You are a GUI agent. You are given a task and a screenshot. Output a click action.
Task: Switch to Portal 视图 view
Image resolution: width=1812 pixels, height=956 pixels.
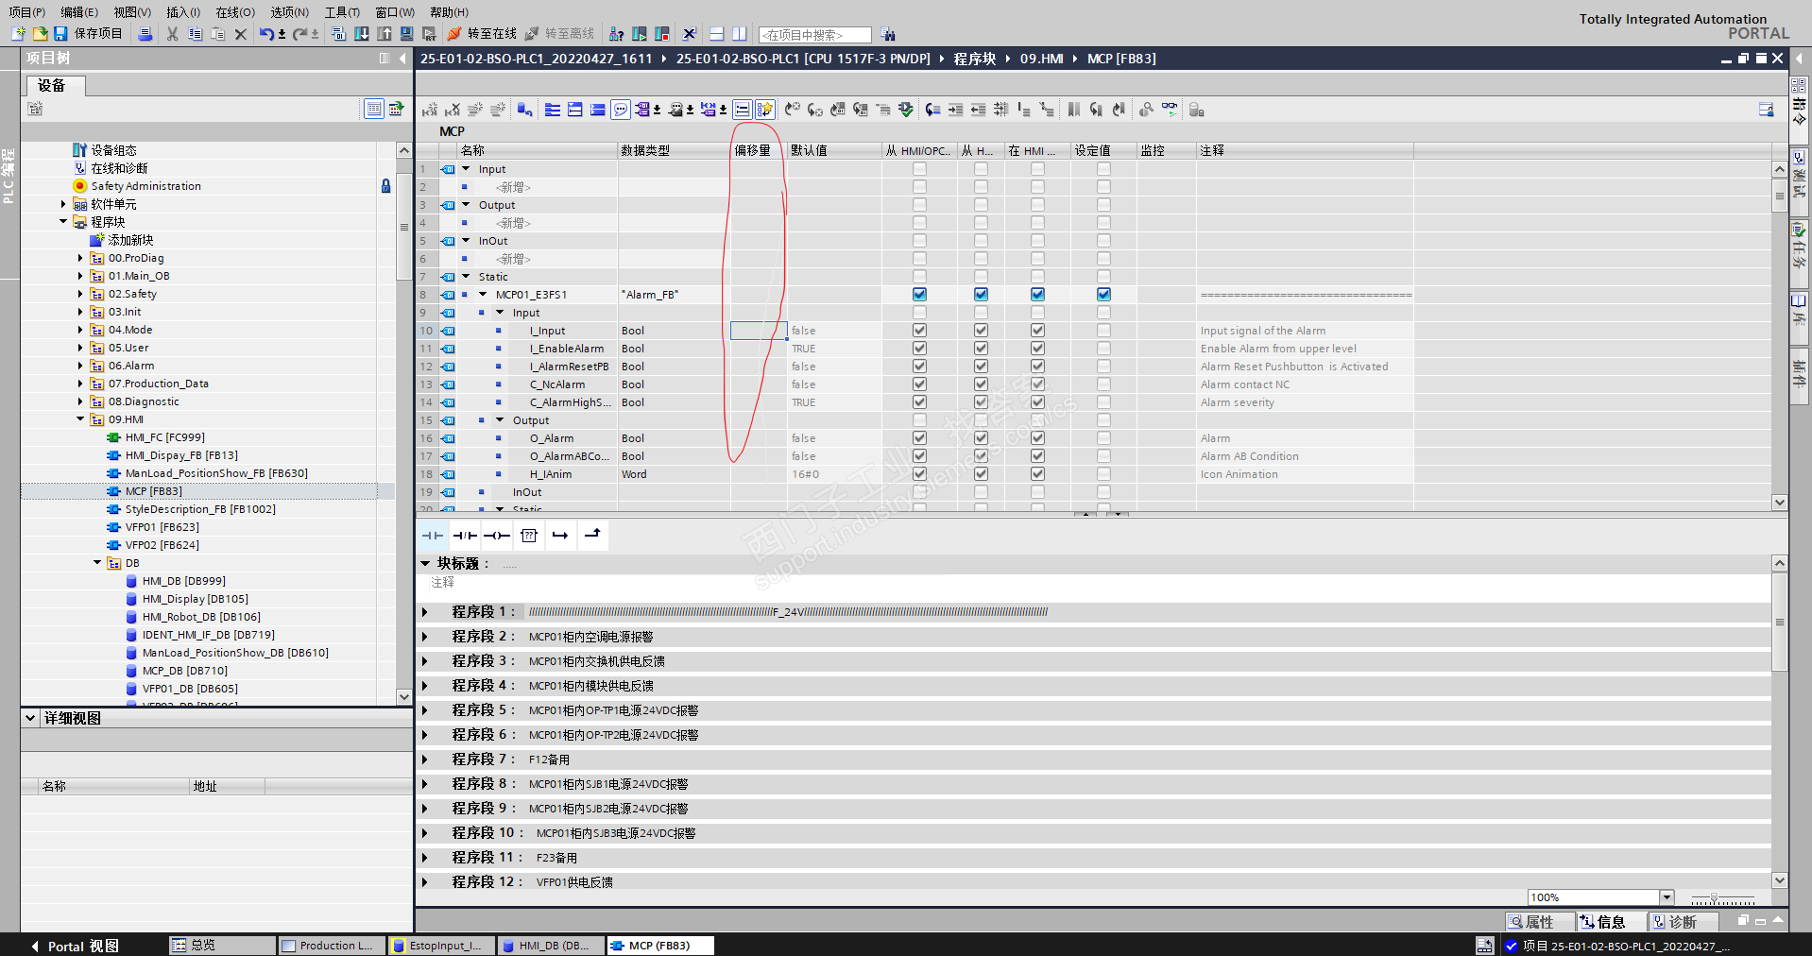[x=75, y=947]
